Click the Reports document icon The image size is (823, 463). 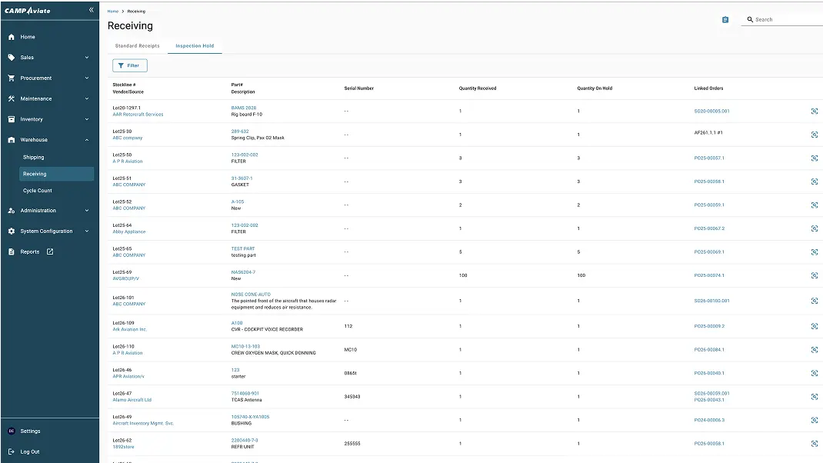(x=12, y=252)
